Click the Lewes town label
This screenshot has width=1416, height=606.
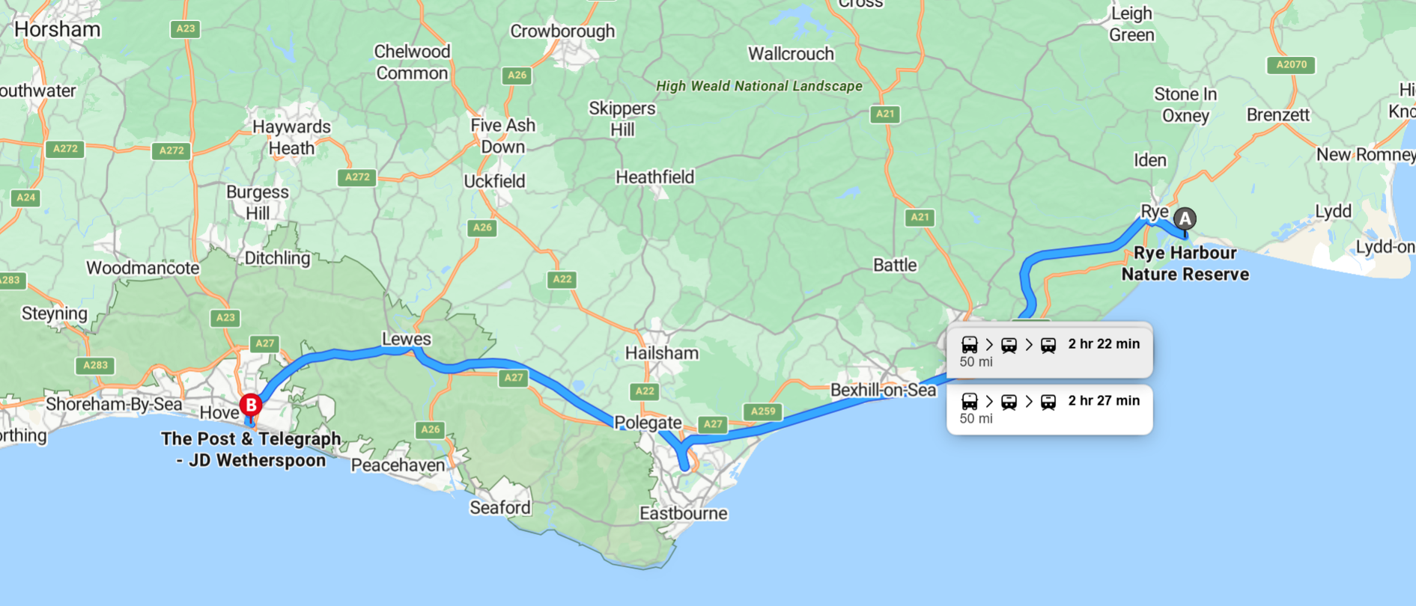407,339
